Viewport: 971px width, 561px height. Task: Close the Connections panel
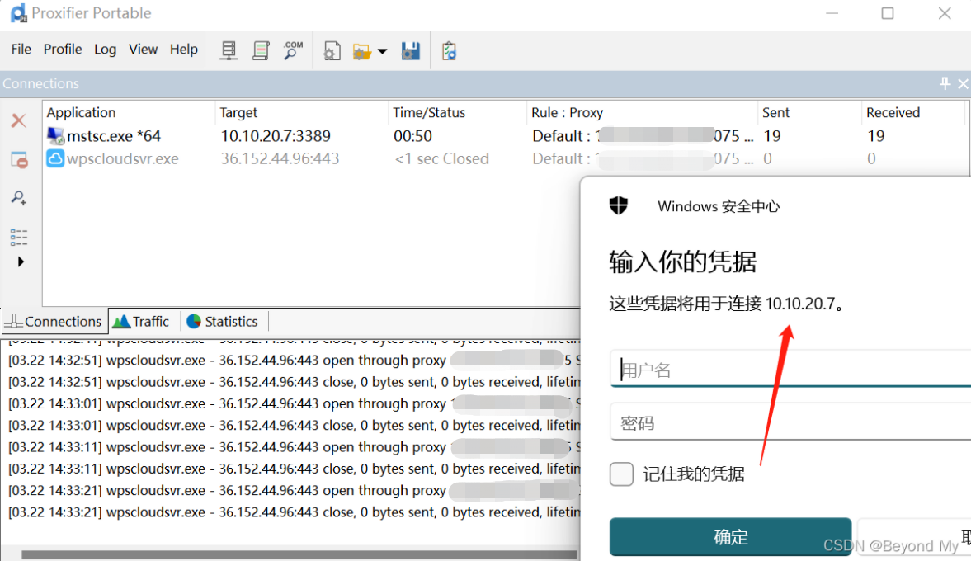click(963, 83)
